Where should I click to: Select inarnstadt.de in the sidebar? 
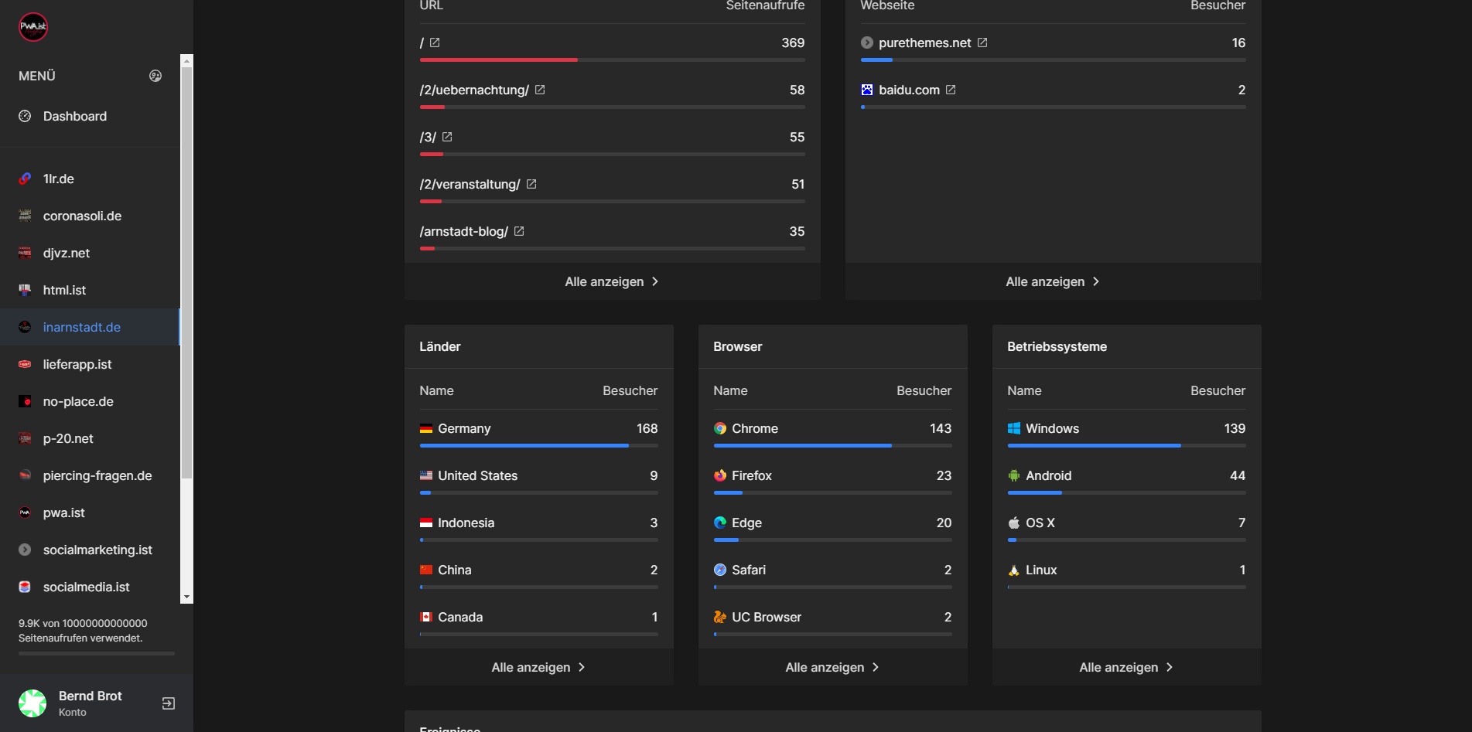(x=81, y=327)
